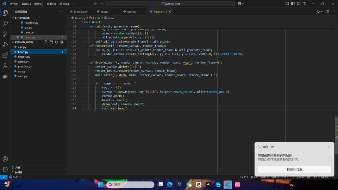Toggle the secondary side bar

[x=304, y=4]
